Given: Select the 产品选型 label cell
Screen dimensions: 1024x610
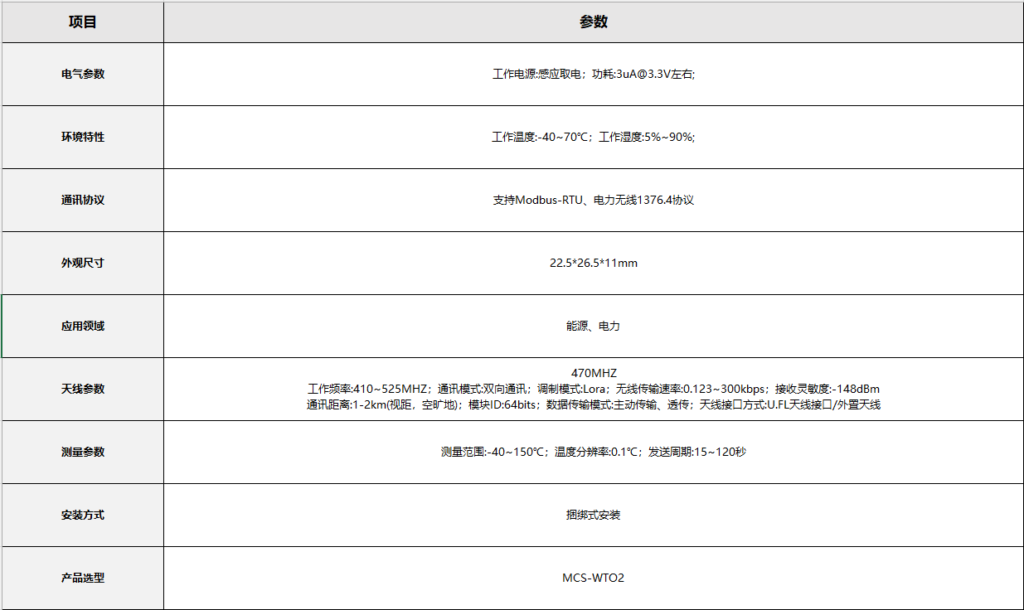Looking at the screenshot, I should 83,578.
